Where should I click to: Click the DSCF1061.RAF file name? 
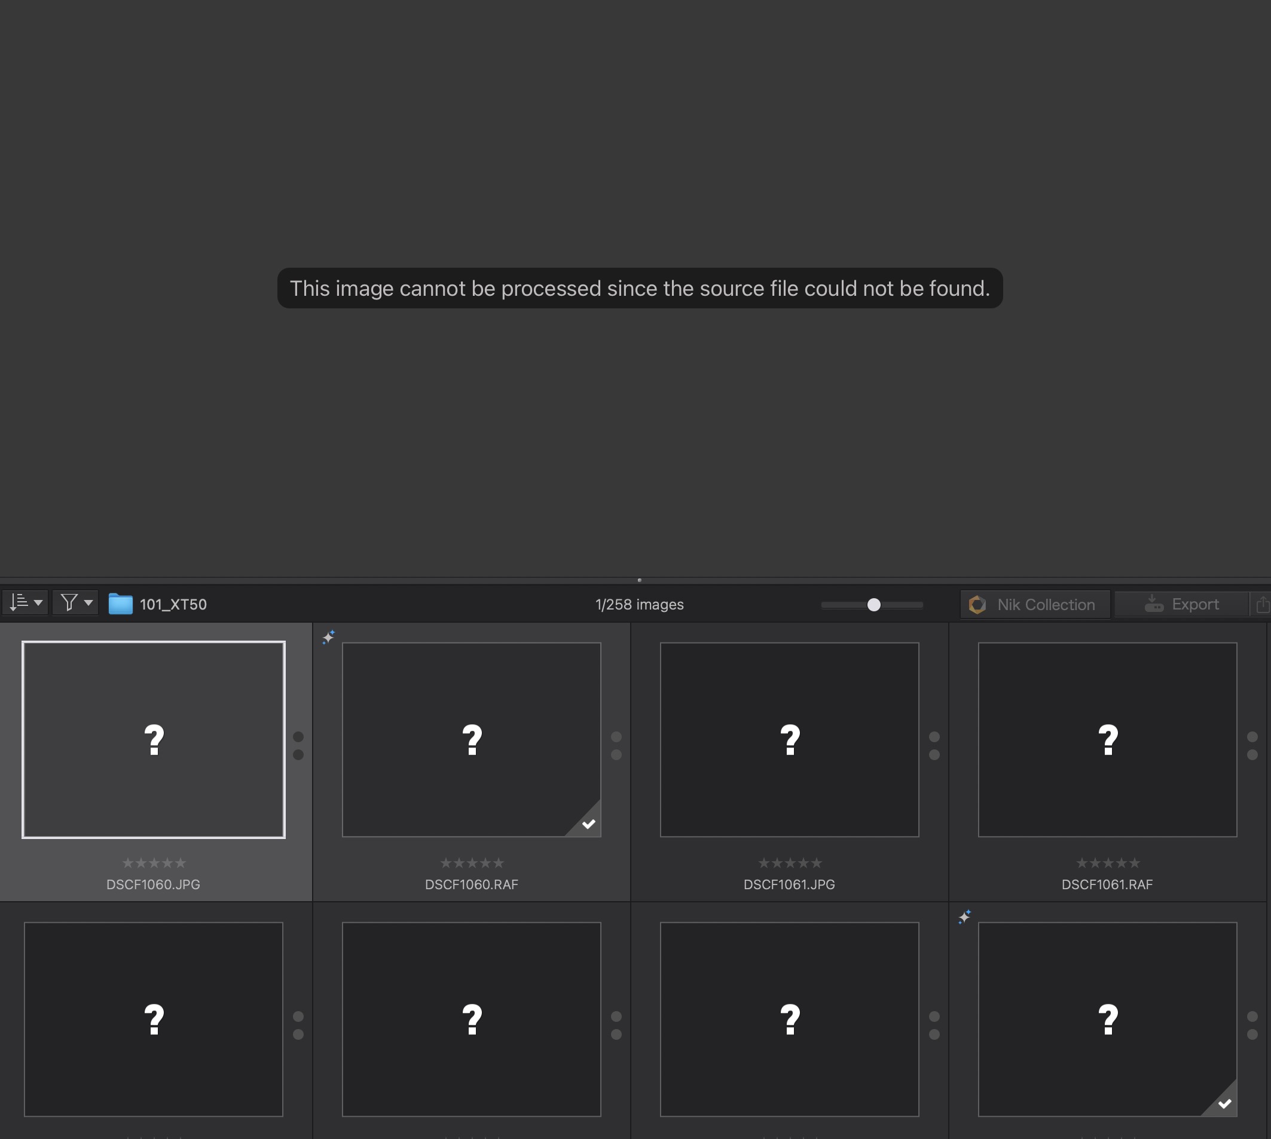[x=1108, y=884]
